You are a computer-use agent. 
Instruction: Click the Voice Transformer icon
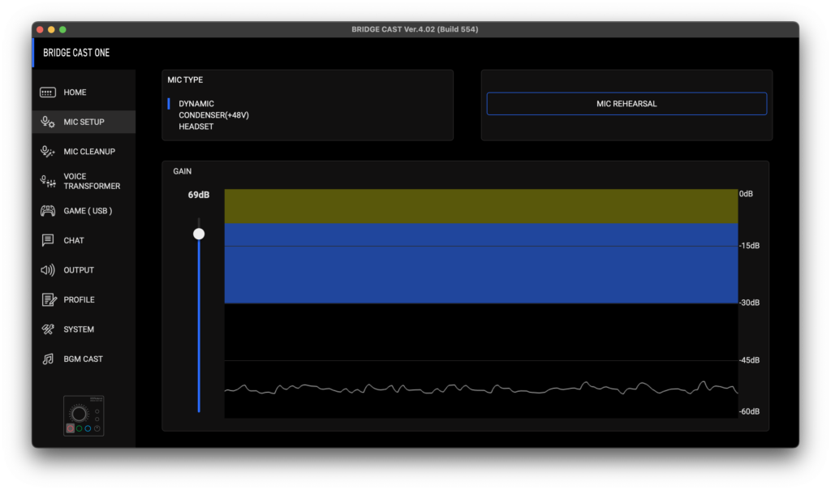click(48, 182)
